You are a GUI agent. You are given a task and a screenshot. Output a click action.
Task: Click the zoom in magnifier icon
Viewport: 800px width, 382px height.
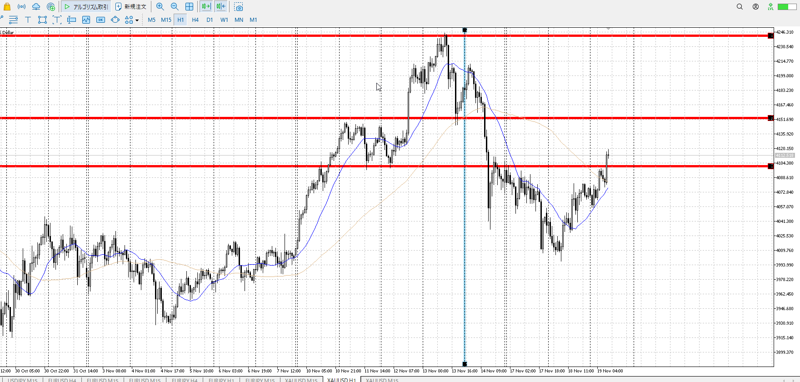coord(160,7)
